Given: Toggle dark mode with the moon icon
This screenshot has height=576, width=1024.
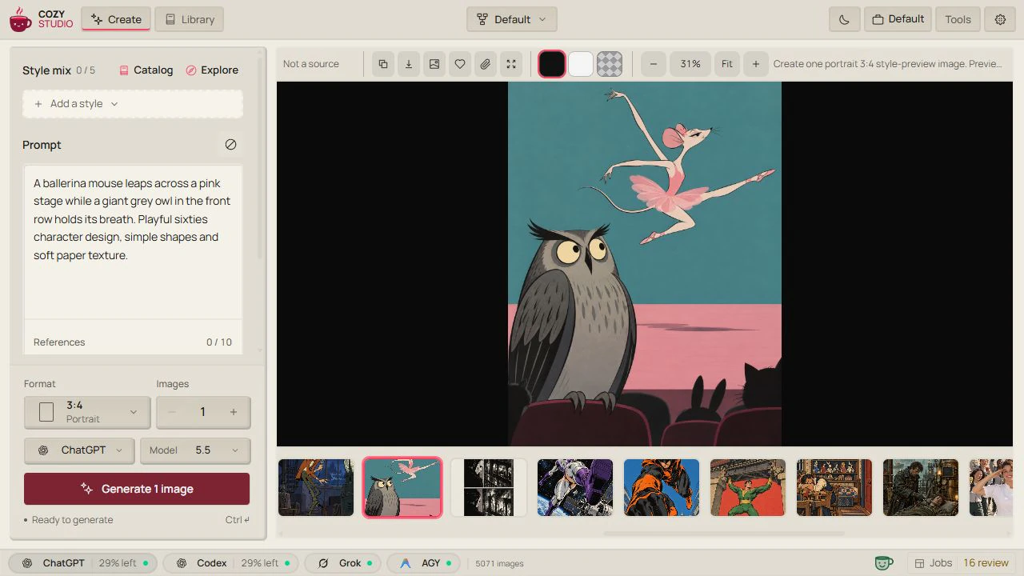Looking at the screenshot, I should coord(845,19).
